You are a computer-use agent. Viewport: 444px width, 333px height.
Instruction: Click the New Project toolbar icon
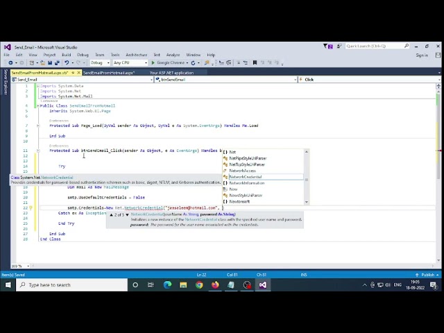pyautogui.click(x=32, y=62)
